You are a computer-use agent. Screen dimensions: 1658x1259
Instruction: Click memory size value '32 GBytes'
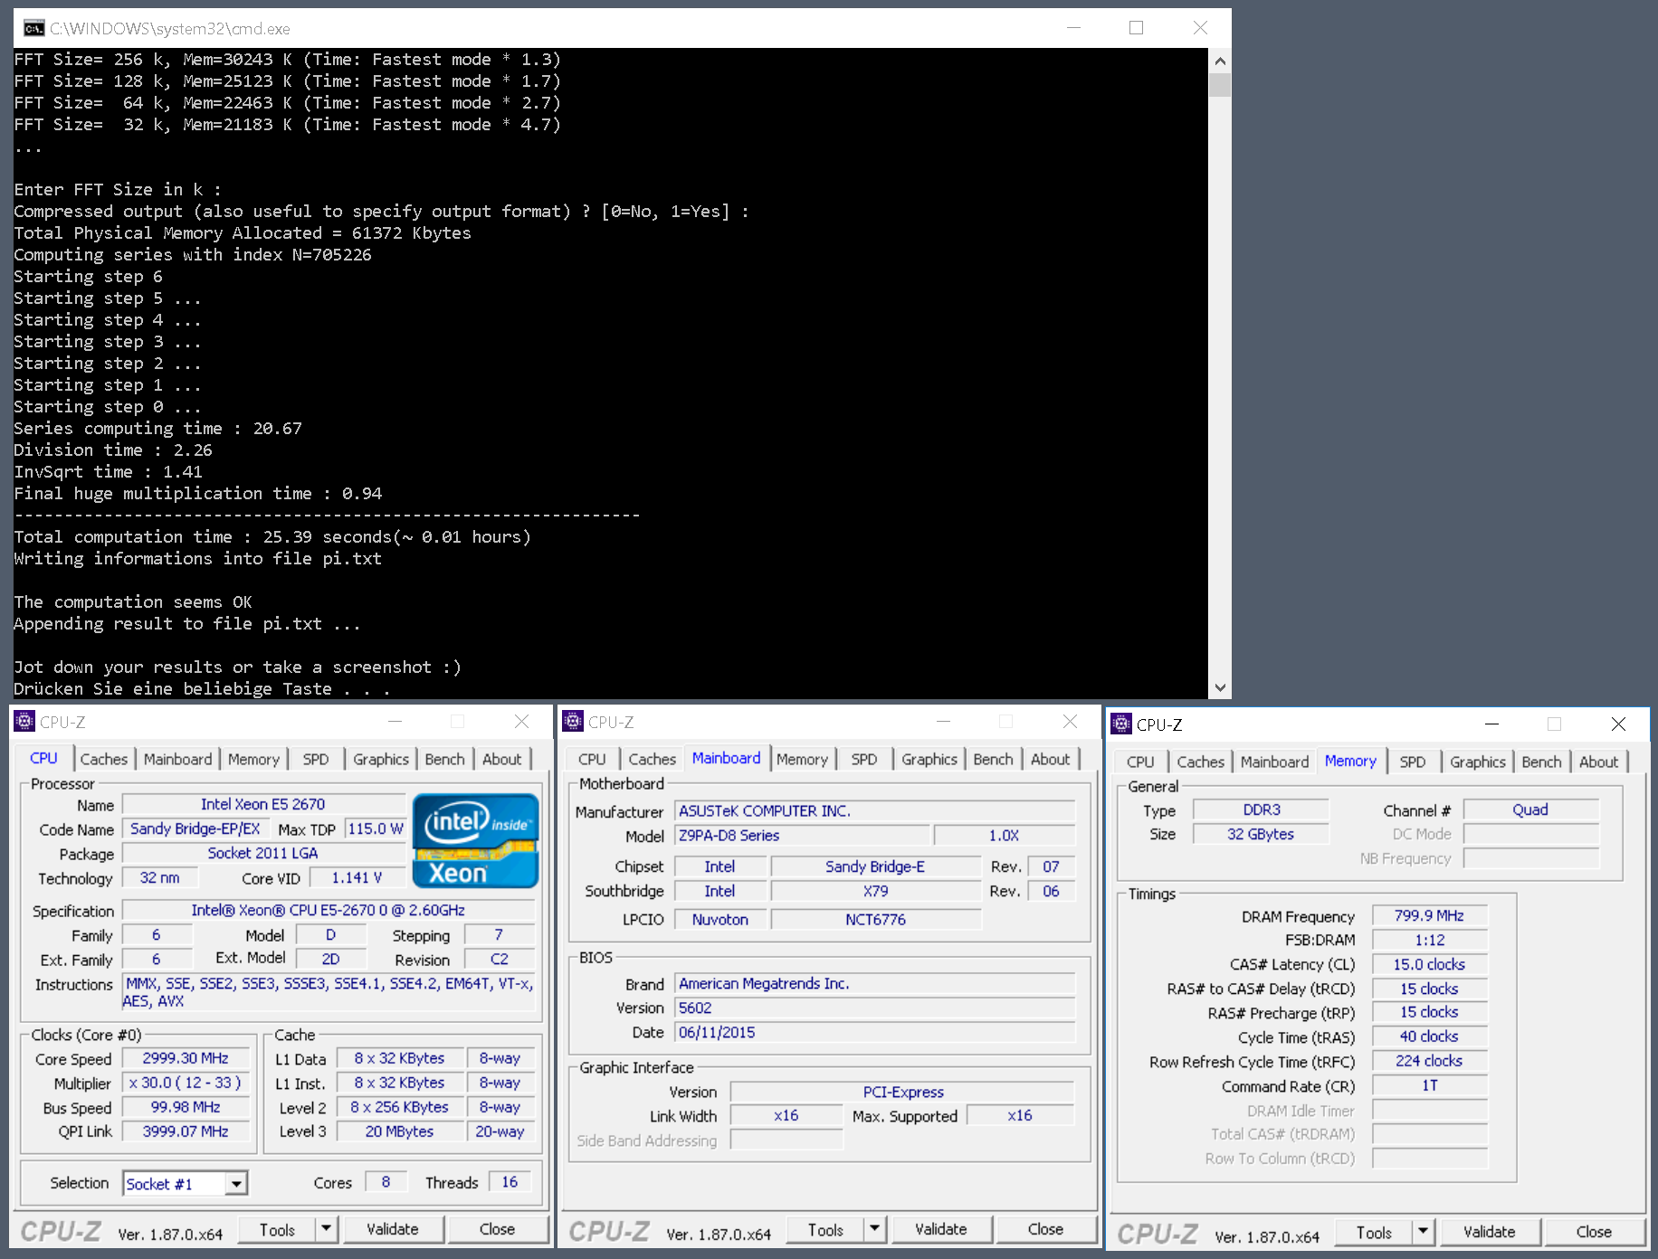tap(1261, 834)
